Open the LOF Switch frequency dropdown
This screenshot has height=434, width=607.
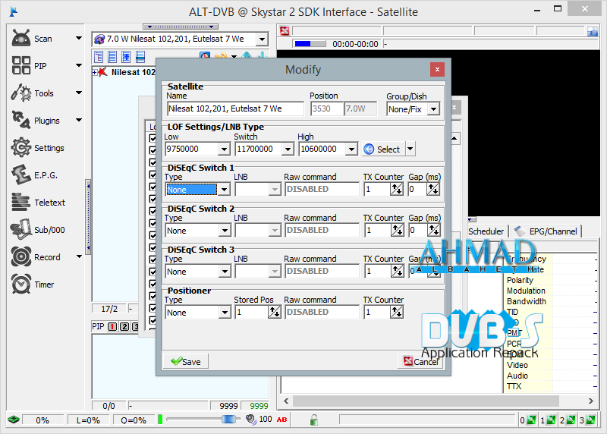(x=288, y=149)
